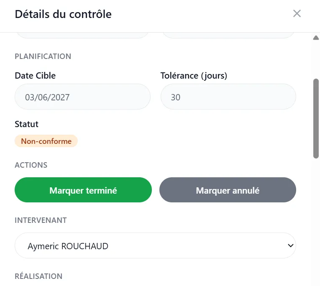The width and height of the screenshot is (320, 286).
Task: Focus the Date Cible field showing 03/06/2027
Action: point(82,97)
